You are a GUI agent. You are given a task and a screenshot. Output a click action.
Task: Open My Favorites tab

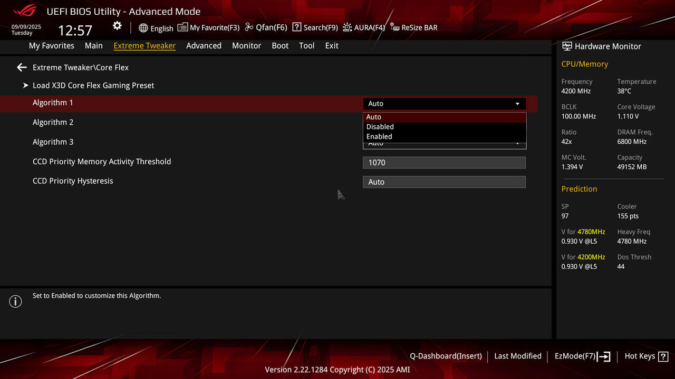click(52, 46)
